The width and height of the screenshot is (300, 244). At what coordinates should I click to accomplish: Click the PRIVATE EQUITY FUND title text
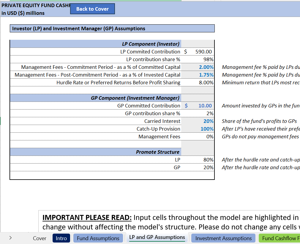[36, 5]
